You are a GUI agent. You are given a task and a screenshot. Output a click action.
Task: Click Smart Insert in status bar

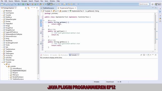[x=110, y=82]
